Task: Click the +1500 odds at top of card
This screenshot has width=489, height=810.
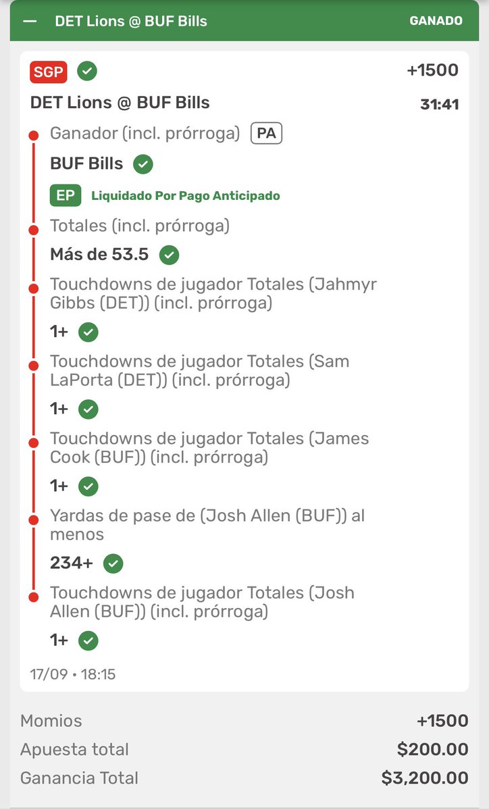Action: (433, 70)
